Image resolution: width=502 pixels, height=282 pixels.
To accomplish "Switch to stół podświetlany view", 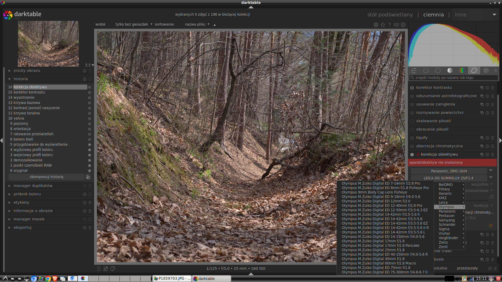I will click(x=390, y=15).
